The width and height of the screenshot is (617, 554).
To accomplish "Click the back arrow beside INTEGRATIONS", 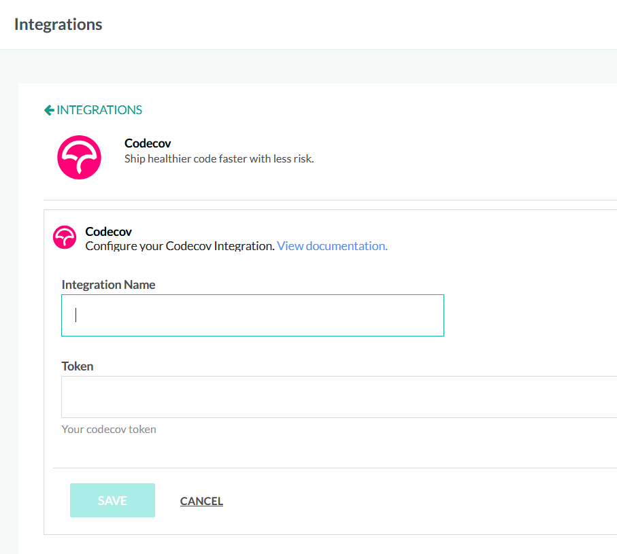I will (x=49, y=110).
